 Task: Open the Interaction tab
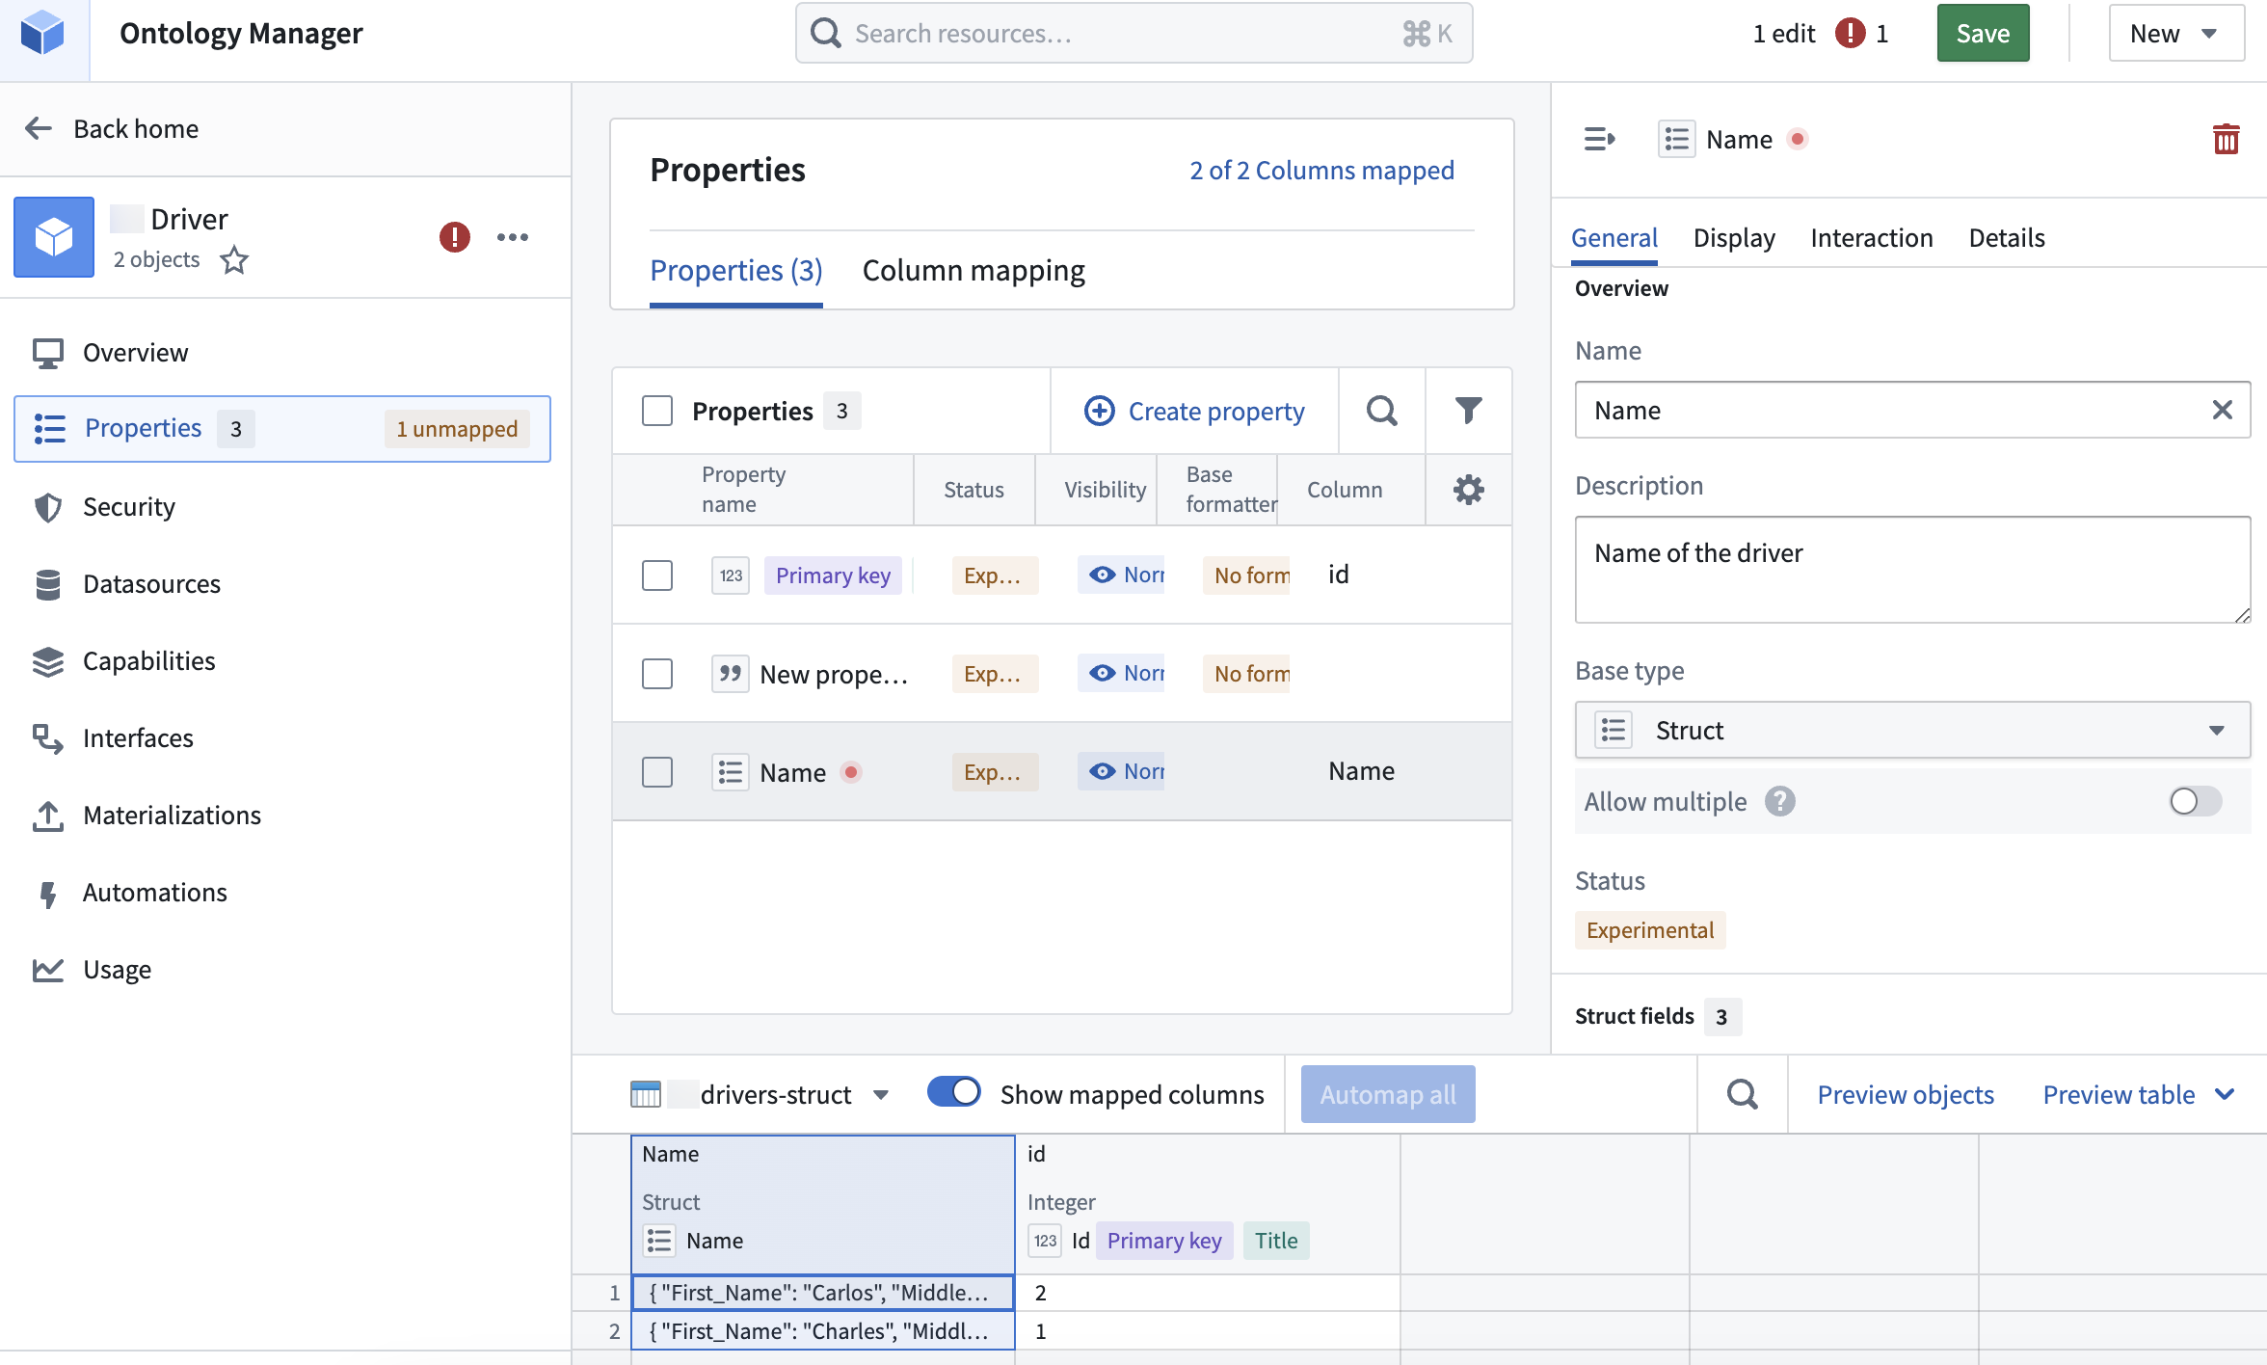(1872, 238)
